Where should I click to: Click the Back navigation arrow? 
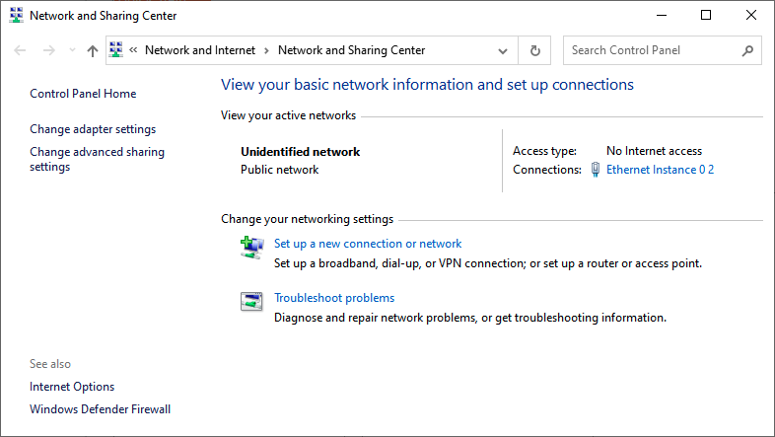tap(20, 50)
